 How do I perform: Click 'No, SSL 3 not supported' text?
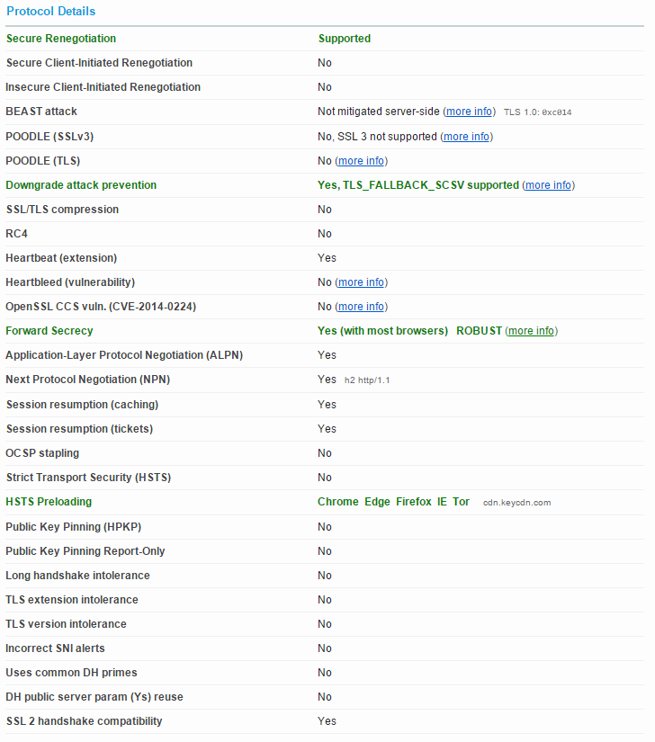(x=377, y=137)
